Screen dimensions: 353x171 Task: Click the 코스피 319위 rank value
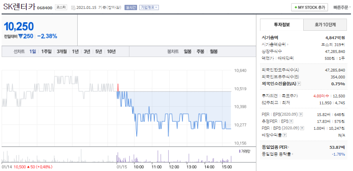[333, 44]
